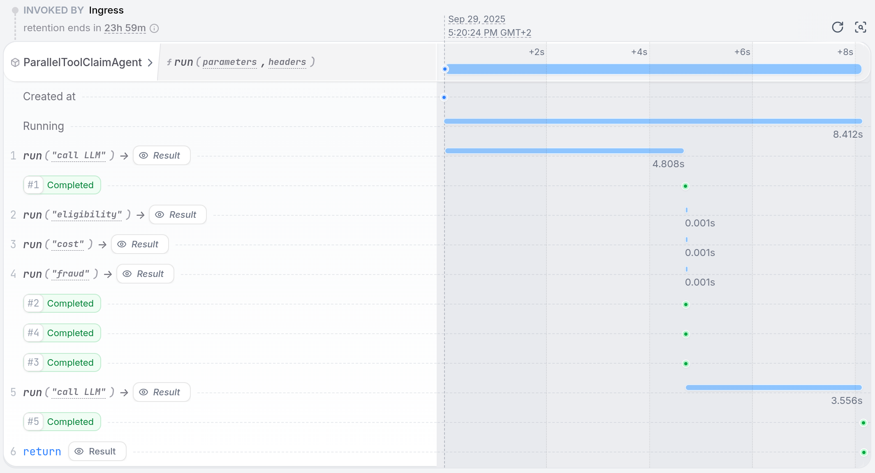Click the Created at timeline marker dot
Viewport: 875px width, 473px height.
click(444, 97)
